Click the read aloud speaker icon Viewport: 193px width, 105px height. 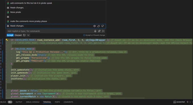(x=95, y=26)
